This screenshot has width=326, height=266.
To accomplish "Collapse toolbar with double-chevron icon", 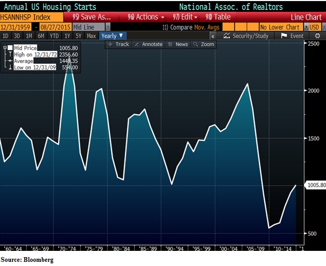I will [213, 36].
